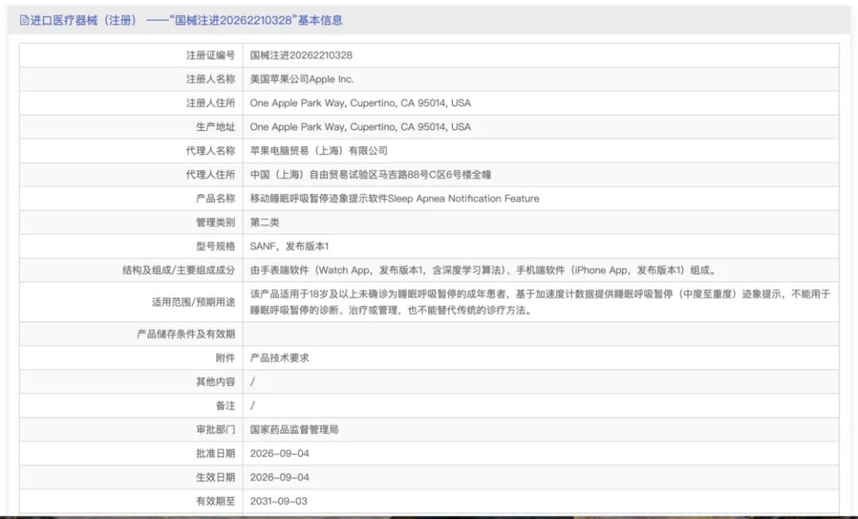Viewport: 858px width, 519px height.
Task: Click the "审批部门" label
Action: click(x=215, y=430)
